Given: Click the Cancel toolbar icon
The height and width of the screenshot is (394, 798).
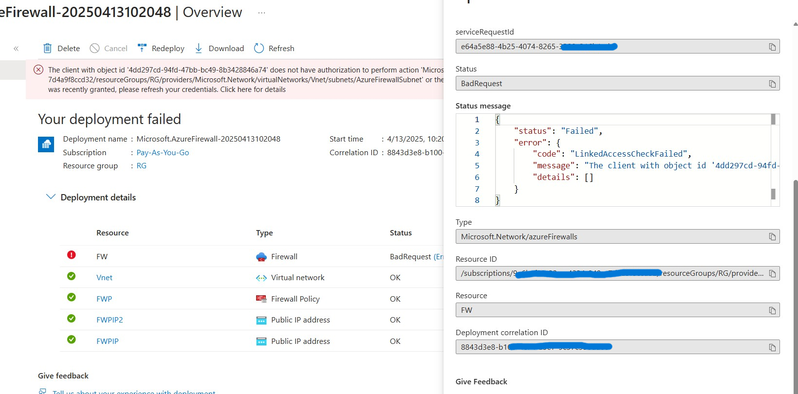Looking at the screenshot, I should tap(95, 48).
